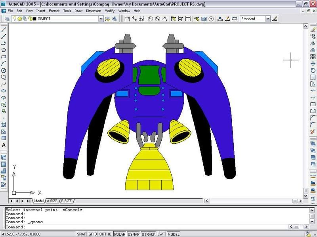Toggle SNAP mode in status bar
317x237 pixels.
pyautogui.click(x=82, y=234)
